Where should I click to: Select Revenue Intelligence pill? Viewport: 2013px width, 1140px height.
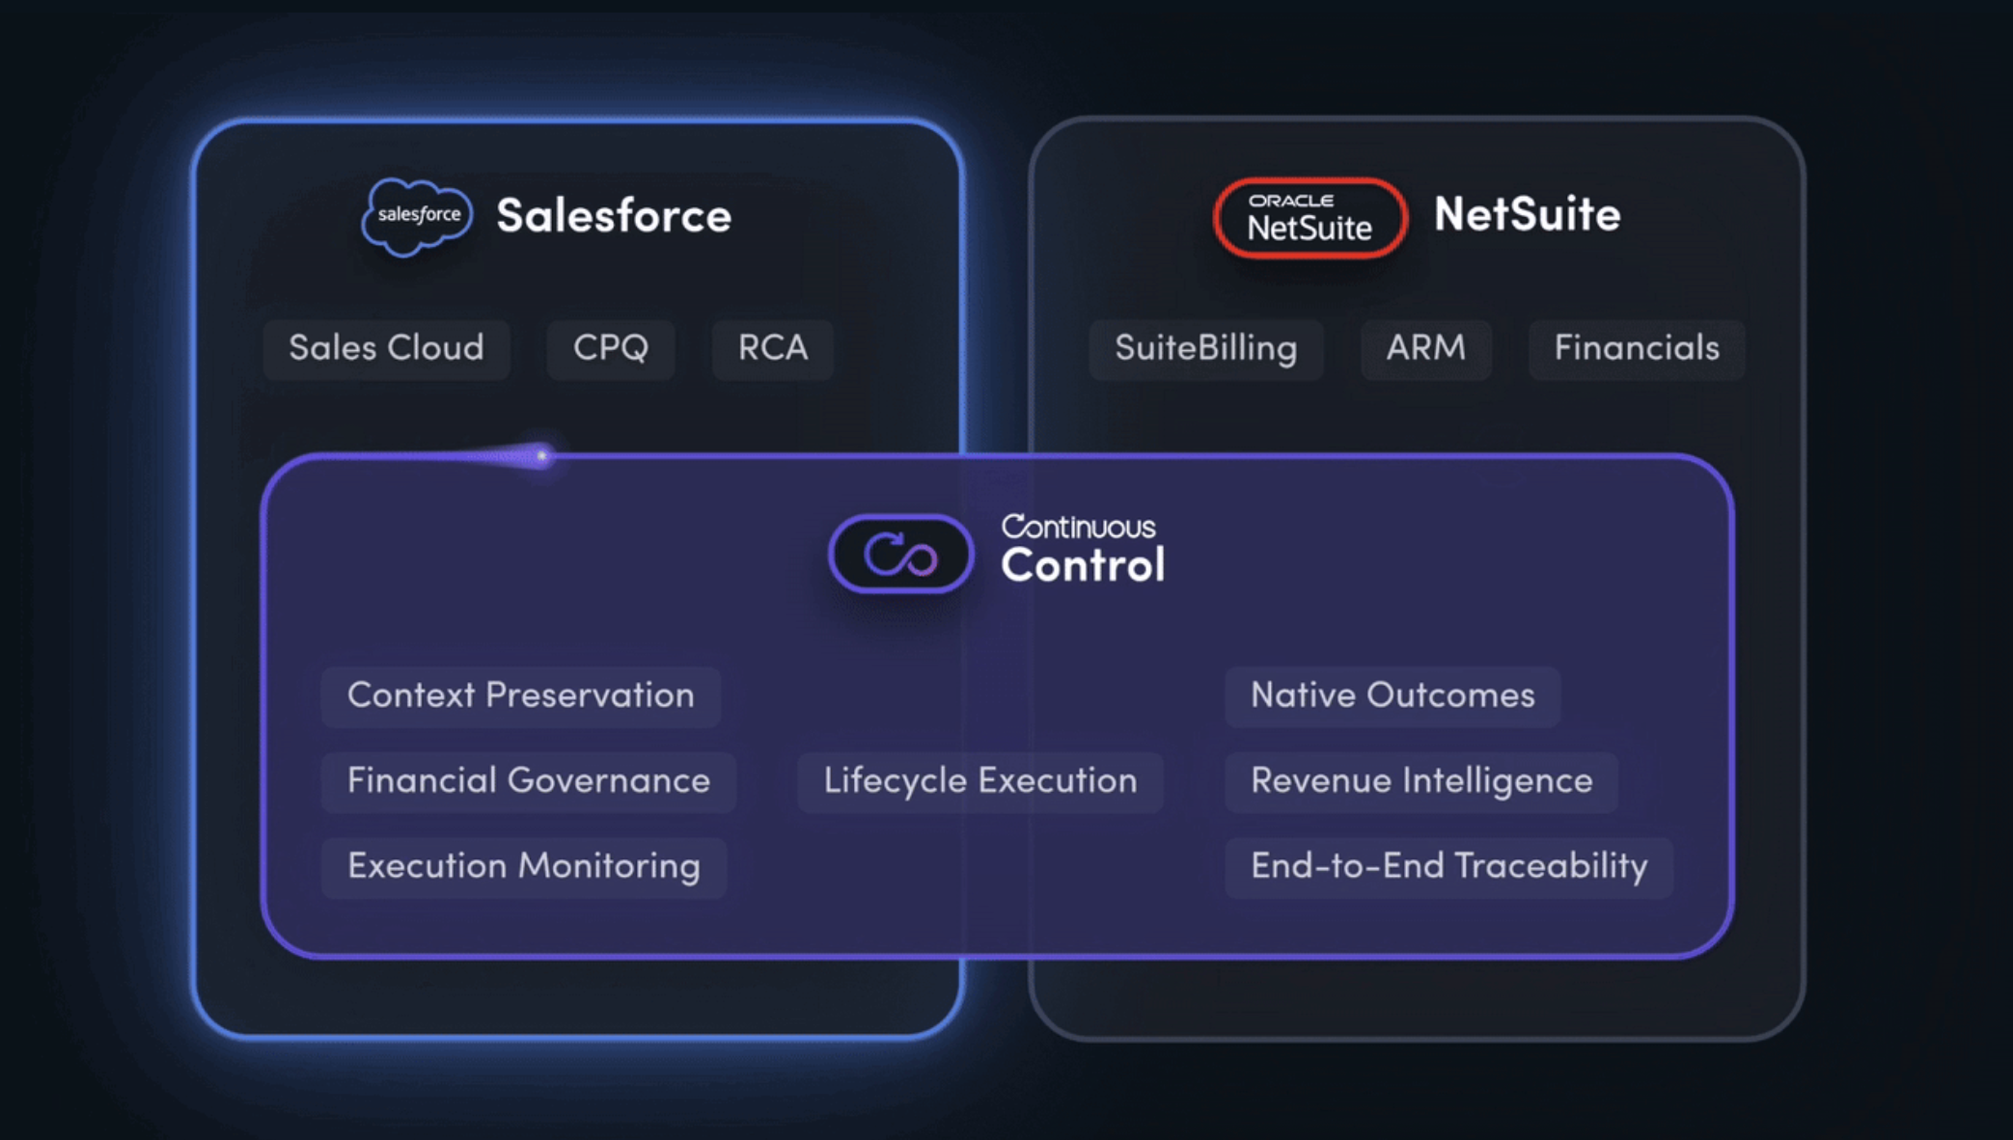[1420, 781]
